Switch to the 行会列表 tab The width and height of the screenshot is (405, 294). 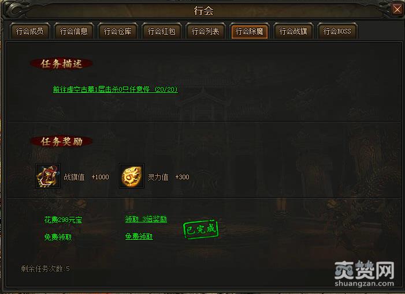[205, 31]
